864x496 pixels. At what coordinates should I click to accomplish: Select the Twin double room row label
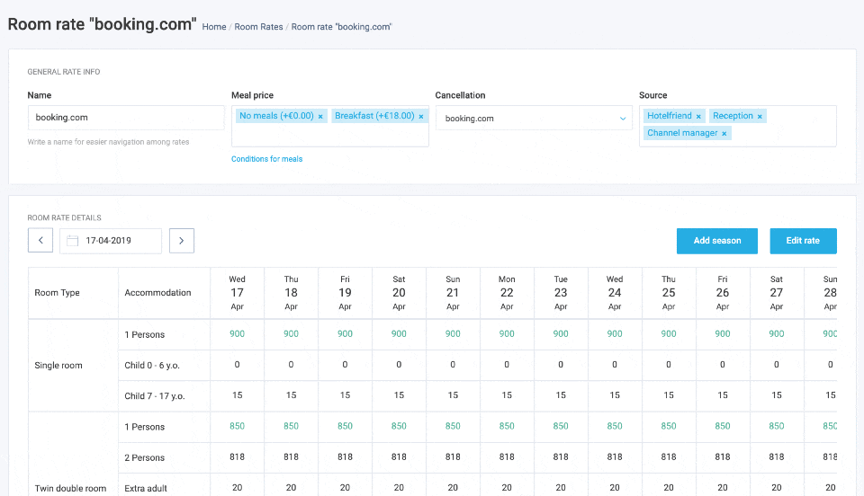coord(70,488)
